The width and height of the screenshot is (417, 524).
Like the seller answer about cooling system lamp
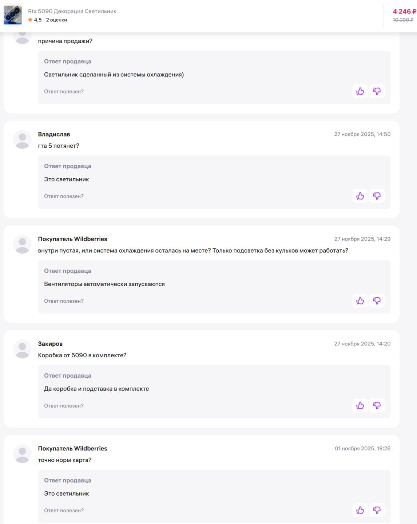[x=360, y=91]
